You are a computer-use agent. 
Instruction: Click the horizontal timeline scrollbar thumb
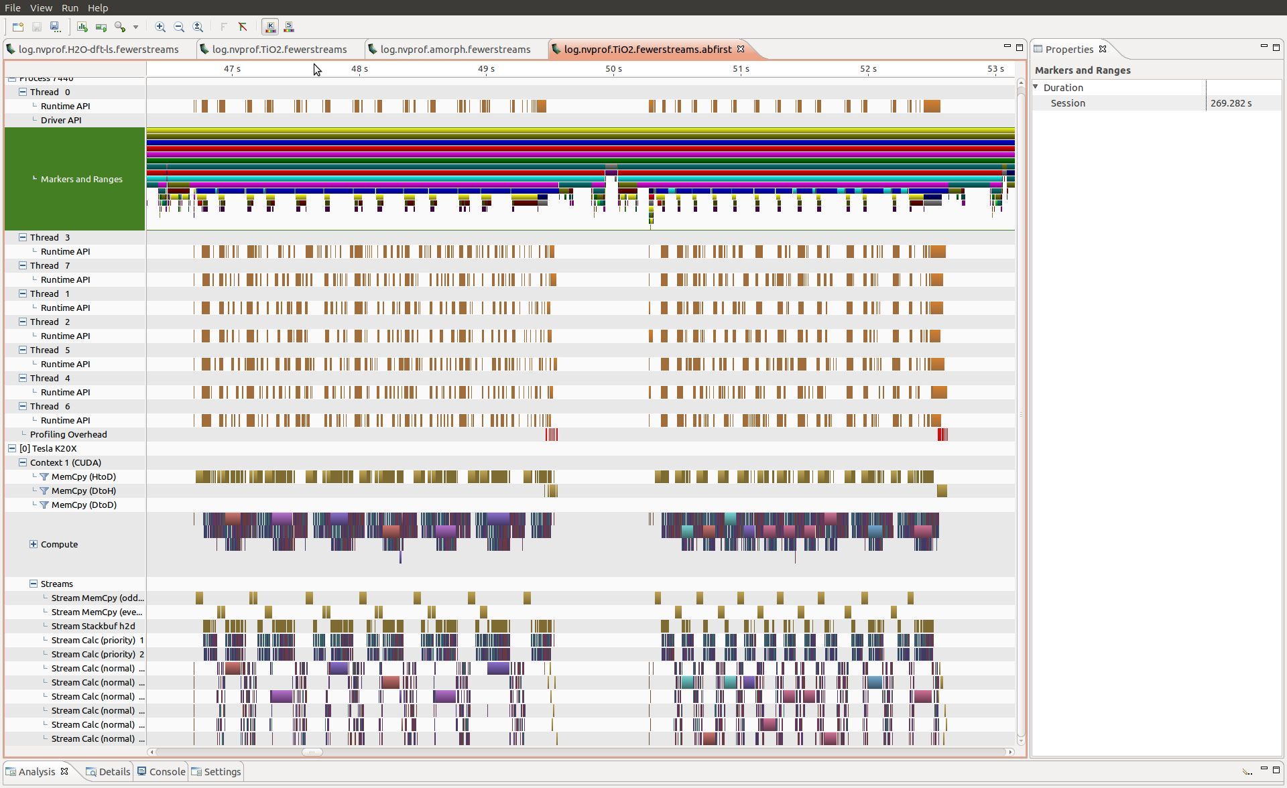[312, 752]
